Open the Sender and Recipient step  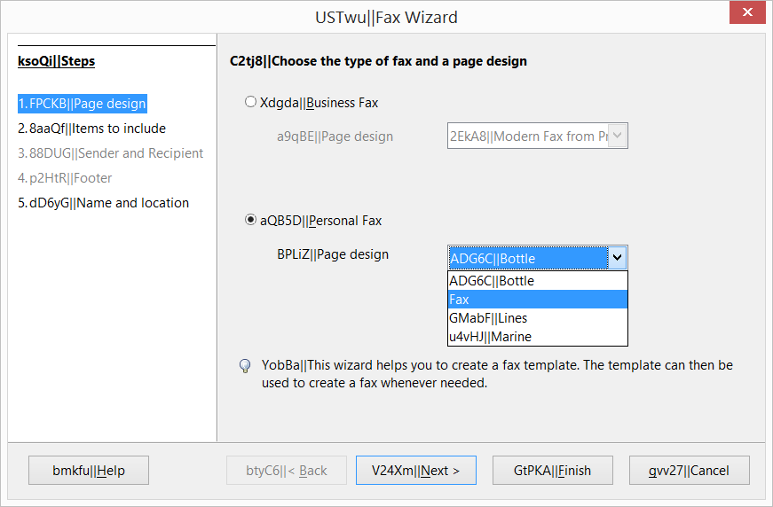110,153
